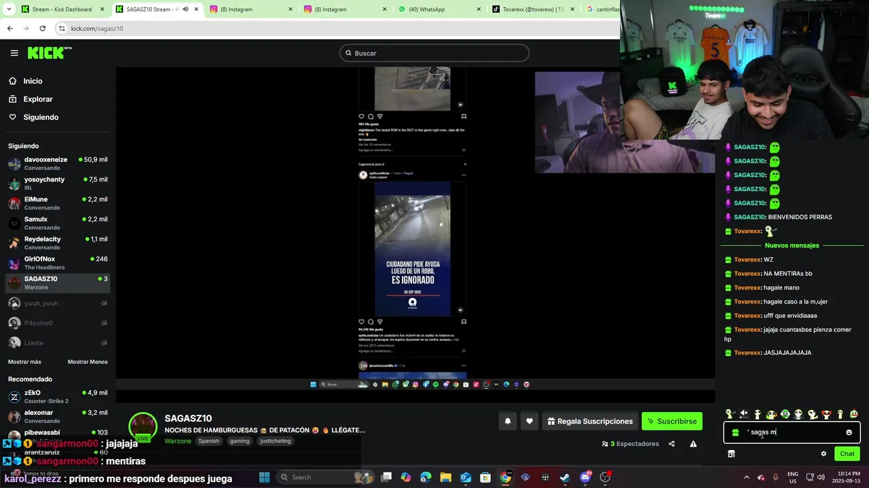
Task: Insert the green zombie head emote
Action: [x=785, y=414]
